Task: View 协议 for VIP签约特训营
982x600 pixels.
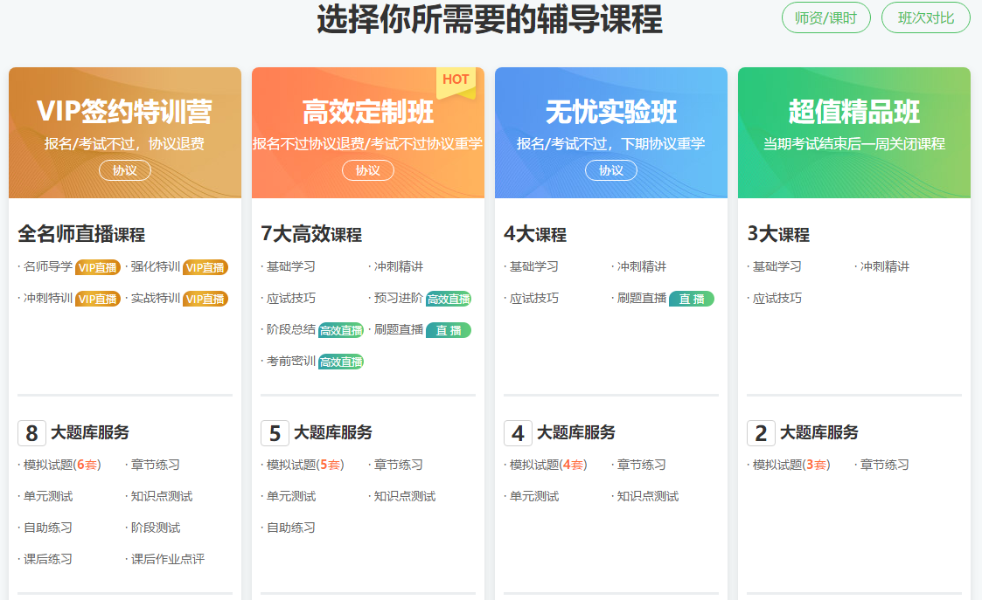Action: pyautogui.click(x=125, y=170)
